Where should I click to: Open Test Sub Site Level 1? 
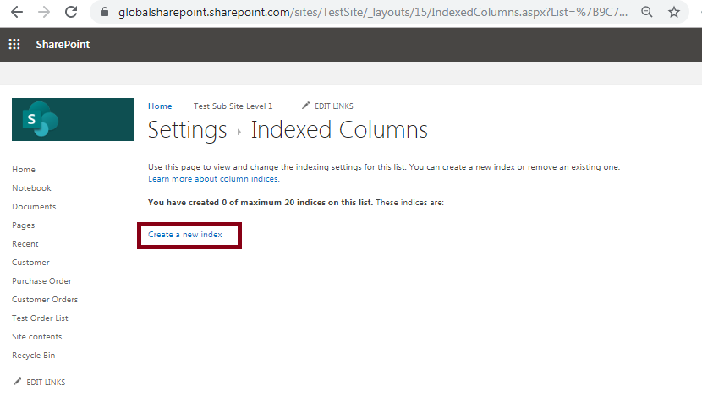[x=233, y=106]
